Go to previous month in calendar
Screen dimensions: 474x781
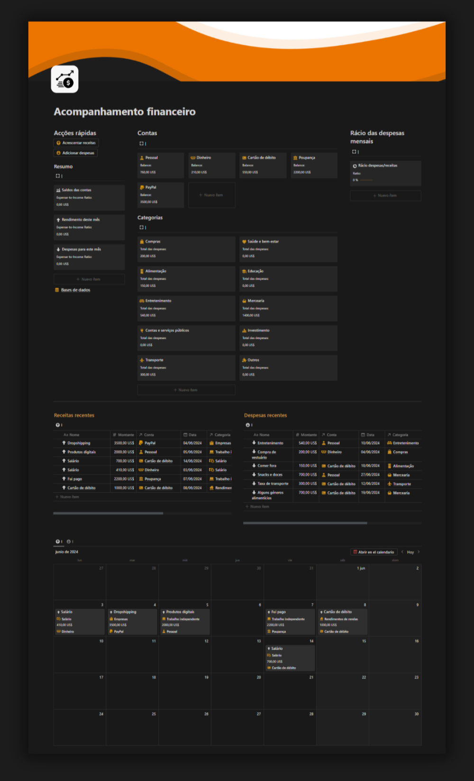(402, 552)
